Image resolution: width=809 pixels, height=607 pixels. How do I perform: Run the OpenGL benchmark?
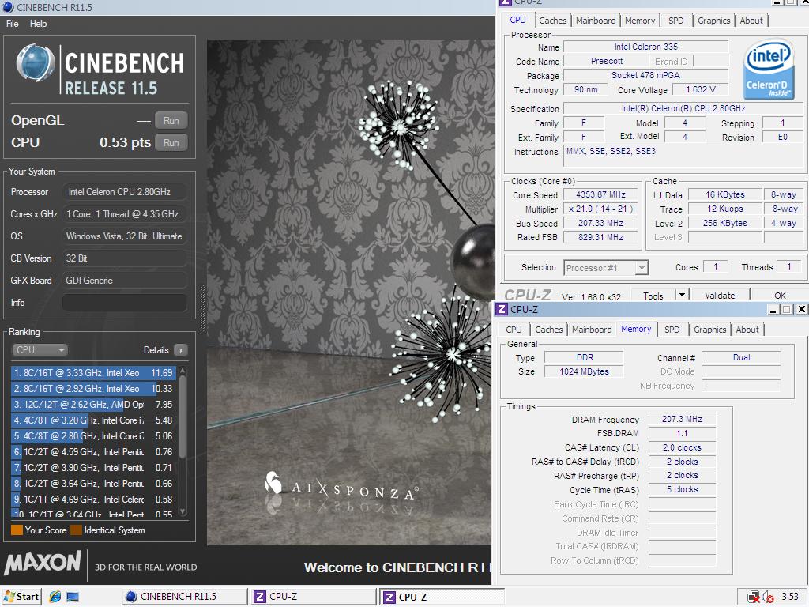point(171,121)
